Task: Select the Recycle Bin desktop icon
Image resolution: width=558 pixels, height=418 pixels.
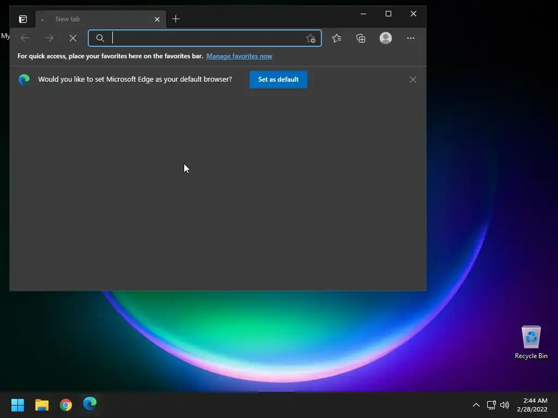Action: (x=531, y=342)
